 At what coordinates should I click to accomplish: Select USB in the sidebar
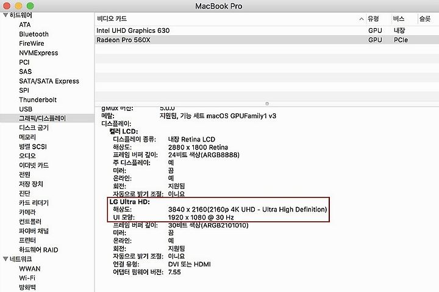[x=26, y=109]
